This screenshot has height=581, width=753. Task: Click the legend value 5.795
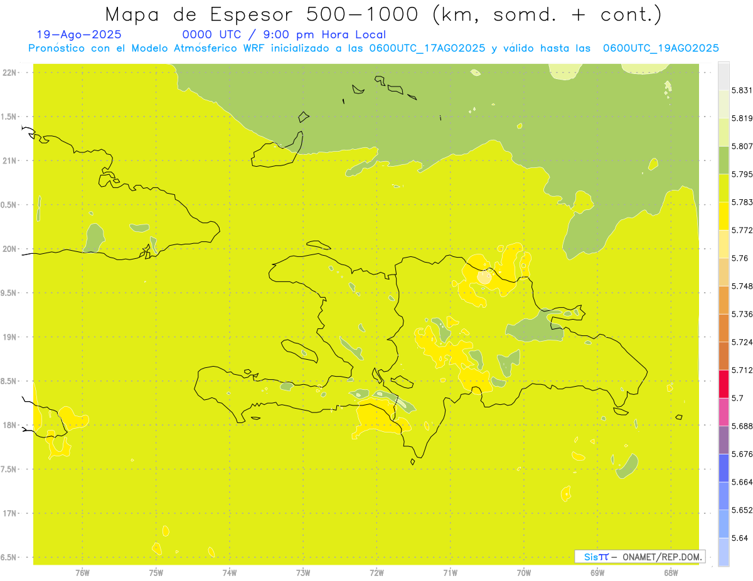[742, 174]
